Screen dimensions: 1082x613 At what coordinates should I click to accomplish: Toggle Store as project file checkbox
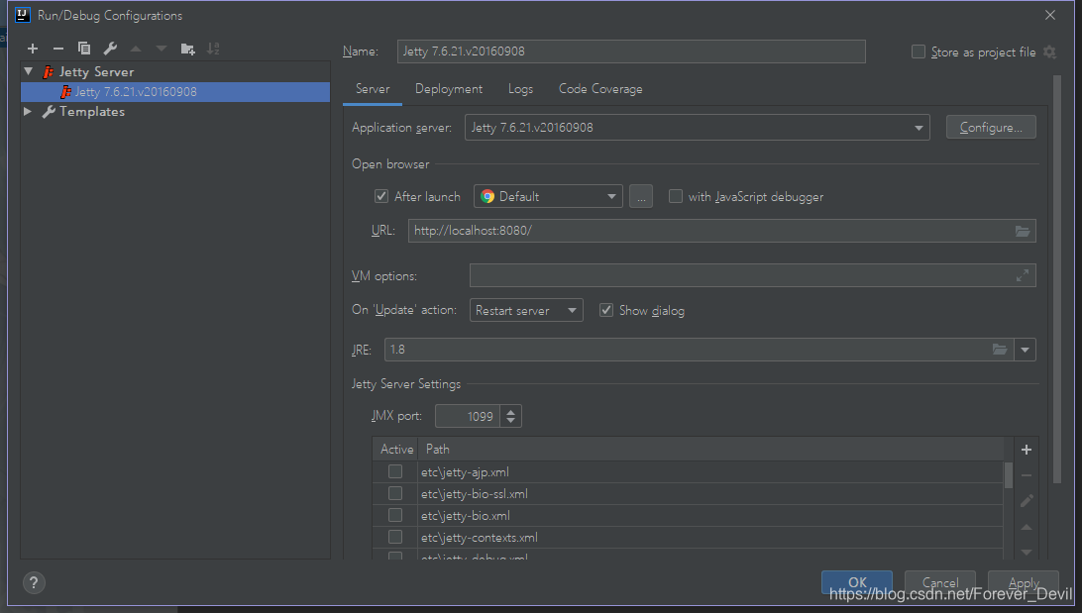point(918,51)
